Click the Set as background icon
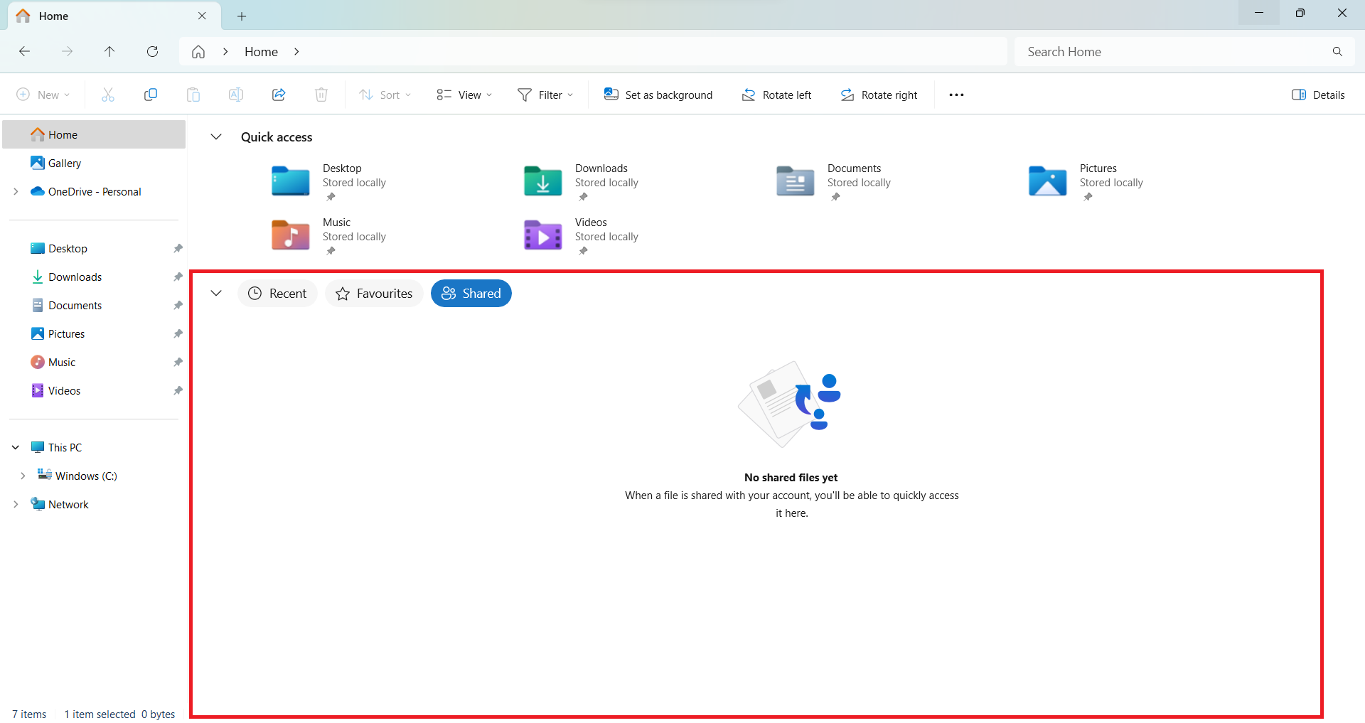Image resolution: width=1365 pixels, height=723 pixels. pos(658,94)
